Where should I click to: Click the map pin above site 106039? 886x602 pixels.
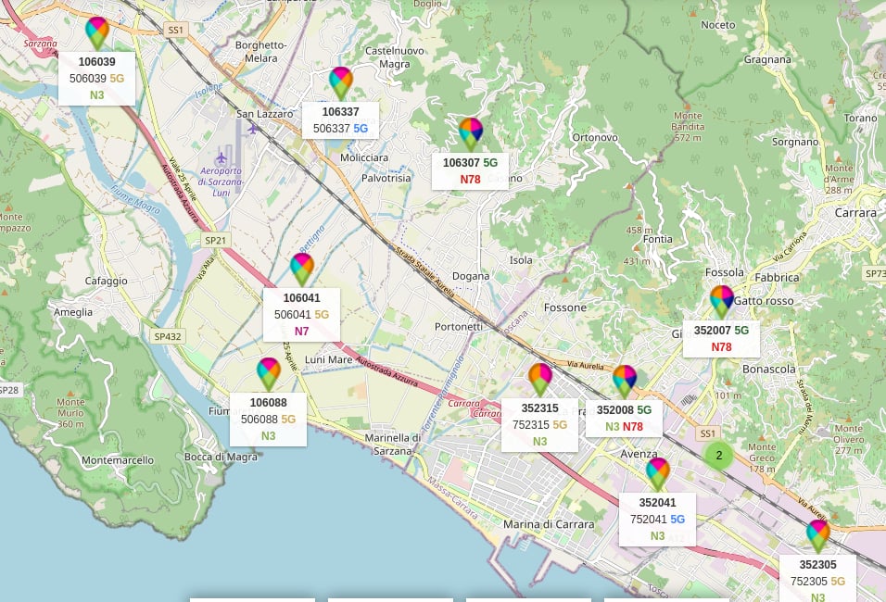click(97, 32)
